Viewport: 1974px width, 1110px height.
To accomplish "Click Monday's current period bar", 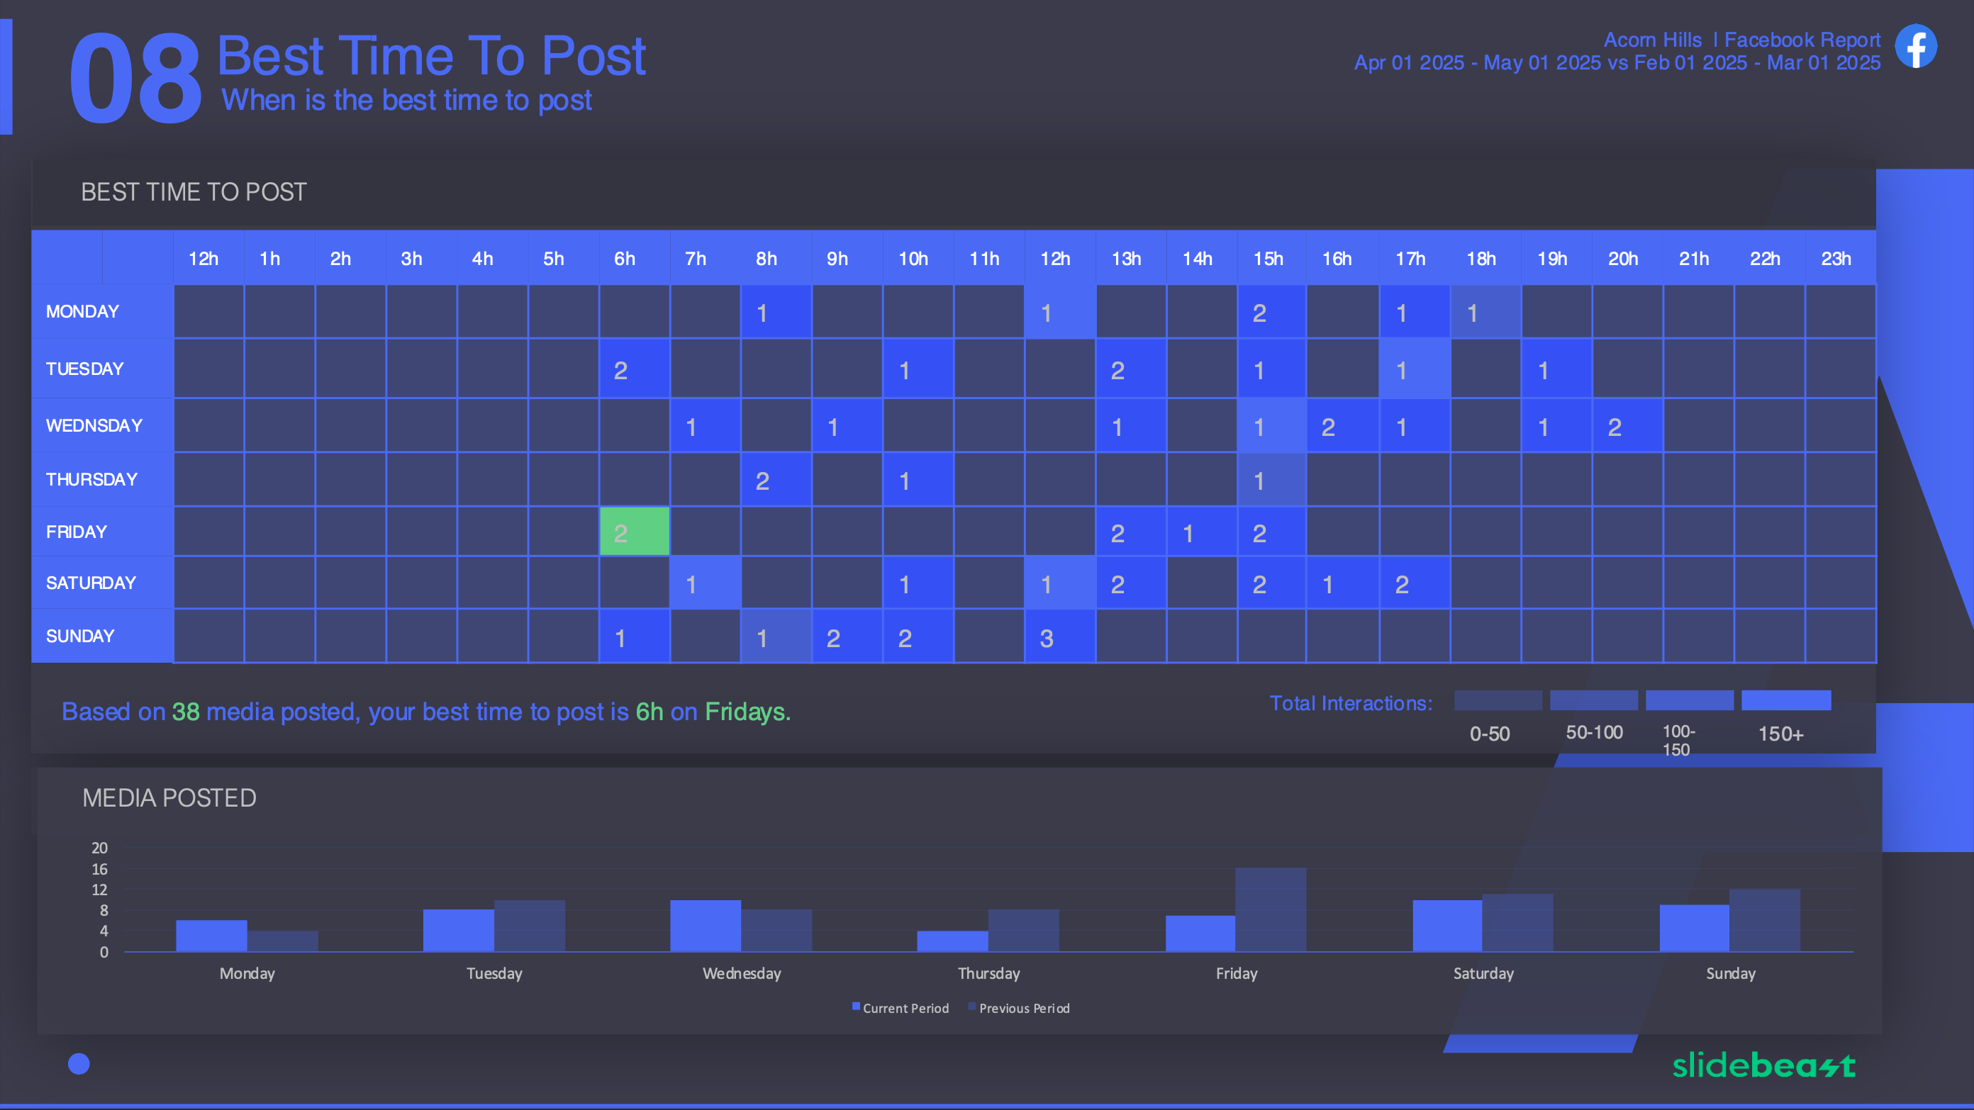I will tap(211, 936).
